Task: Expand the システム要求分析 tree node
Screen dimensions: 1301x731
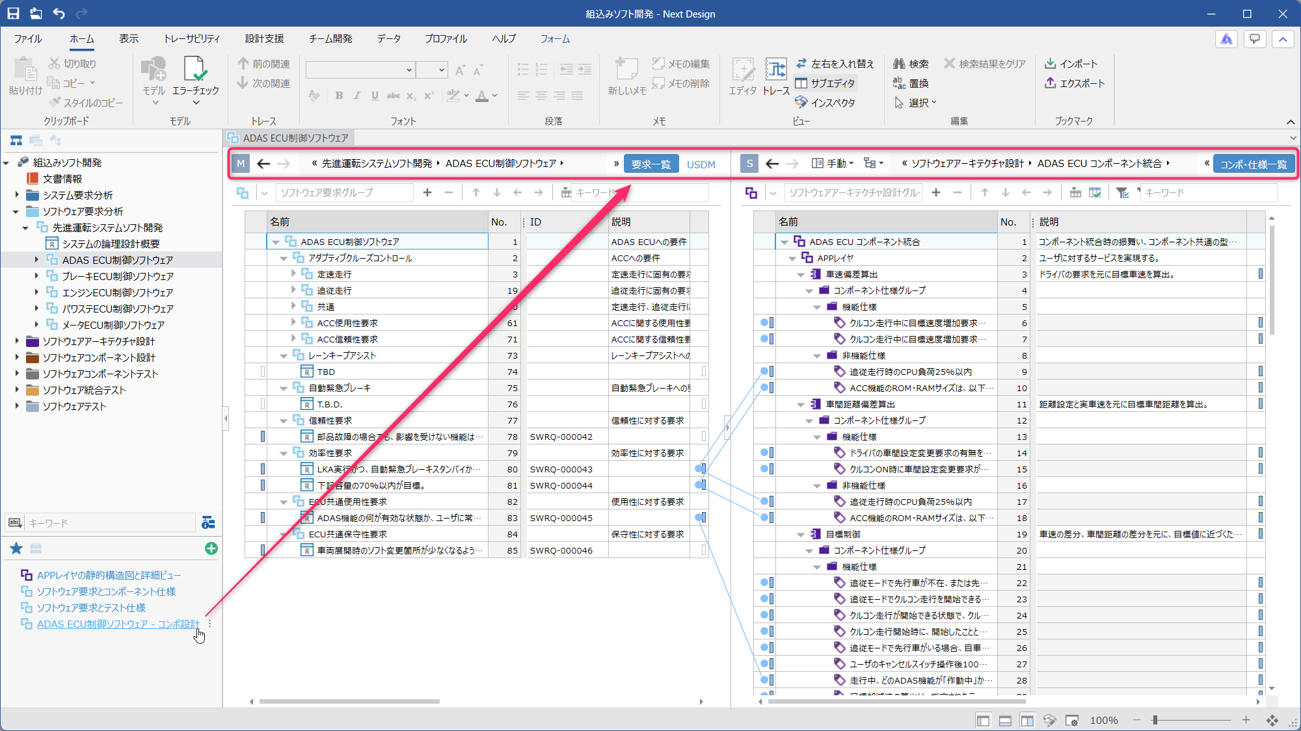Action: [17, 195]
